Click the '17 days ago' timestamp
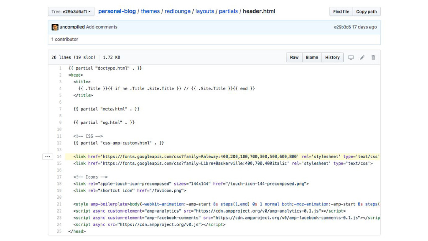This screenshot has height=241, width=428. 364,27
